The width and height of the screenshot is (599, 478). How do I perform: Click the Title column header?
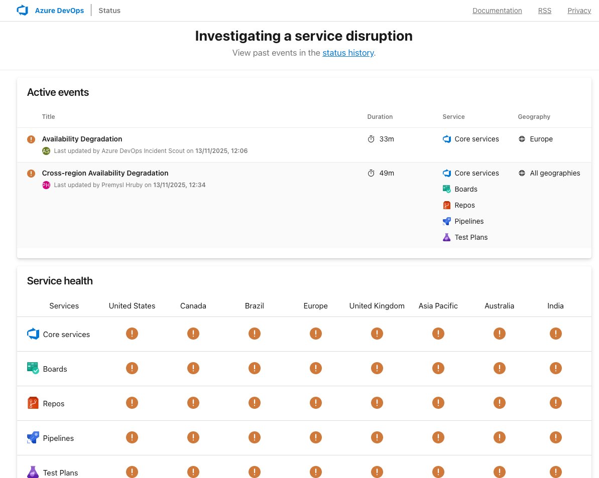pos(49,117)
